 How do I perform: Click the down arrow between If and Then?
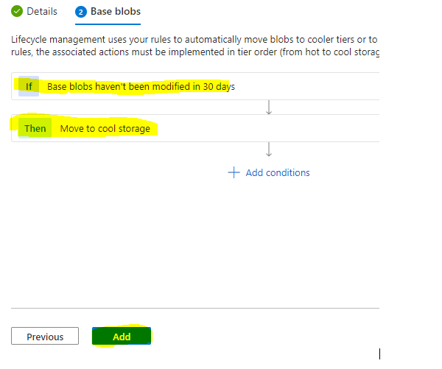click(269, 108)
